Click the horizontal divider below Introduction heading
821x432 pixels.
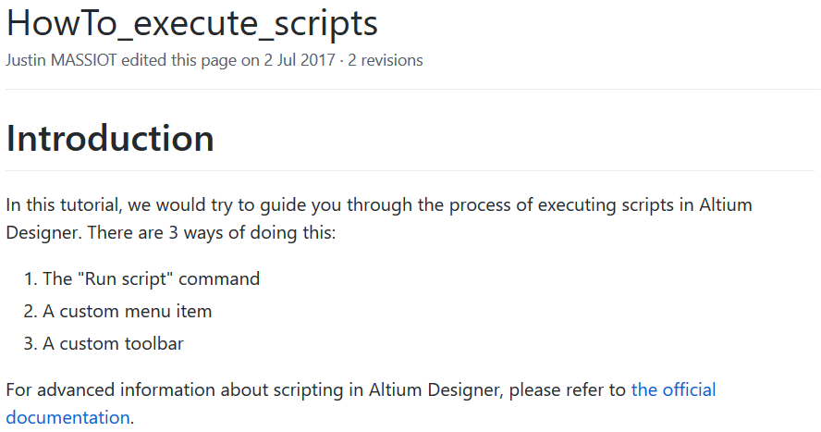pyautogui.click(x=410, y=171)
